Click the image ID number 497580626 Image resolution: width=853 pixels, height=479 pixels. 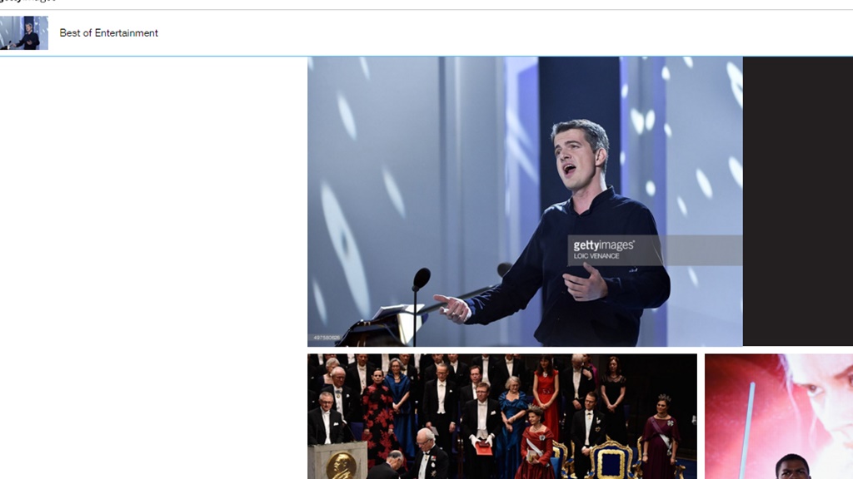(327, 338)
